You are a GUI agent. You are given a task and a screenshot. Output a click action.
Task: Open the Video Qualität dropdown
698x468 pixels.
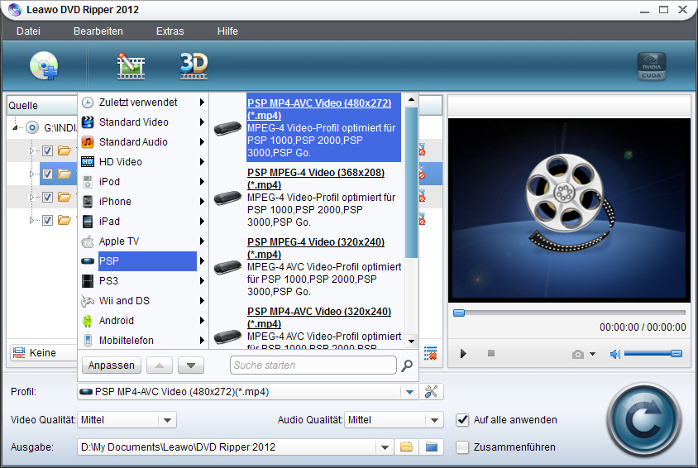tap(168, 420)
